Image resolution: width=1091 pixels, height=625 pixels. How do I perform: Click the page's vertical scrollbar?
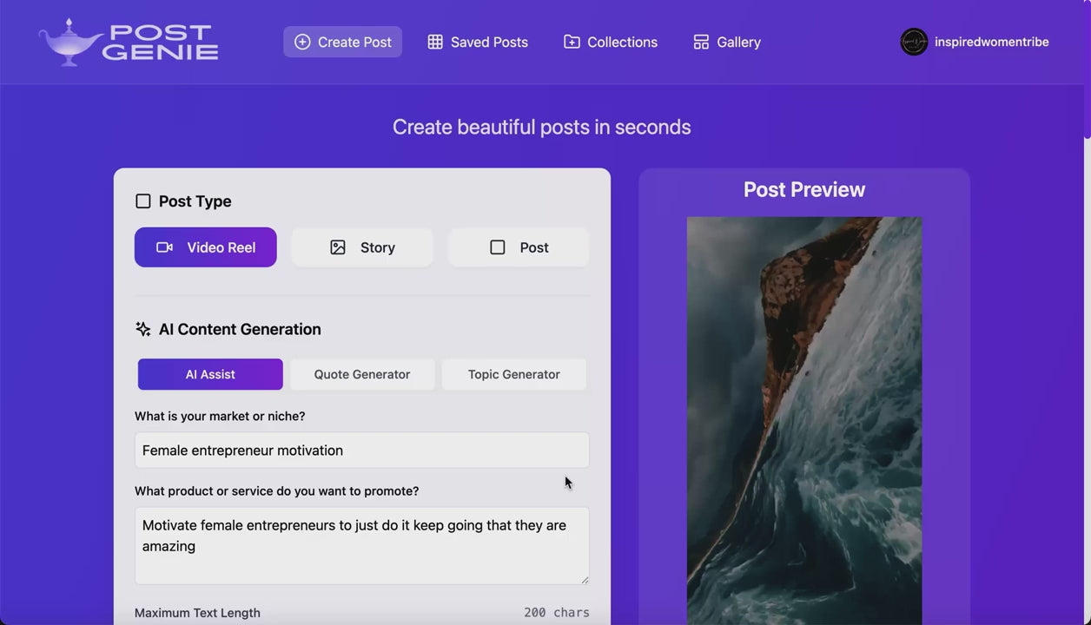[x=1086, y=69]
